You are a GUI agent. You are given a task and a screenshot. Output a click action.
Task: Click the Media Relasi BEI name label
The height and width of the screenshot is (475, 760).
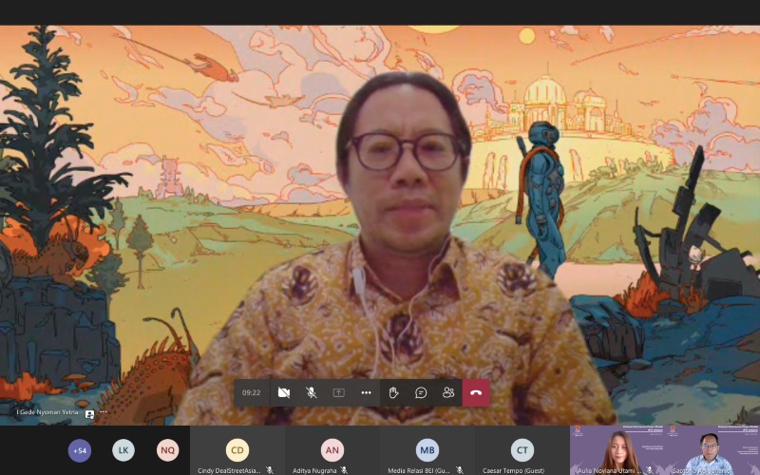click(419, 470)
